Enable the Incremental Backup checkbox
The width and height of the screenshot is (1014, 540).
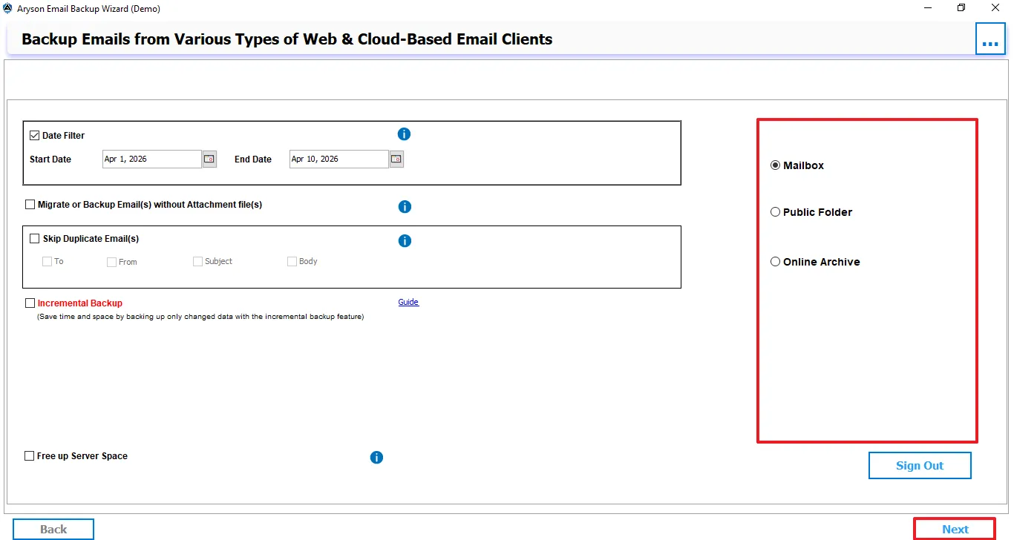click(x=30, y=303)
